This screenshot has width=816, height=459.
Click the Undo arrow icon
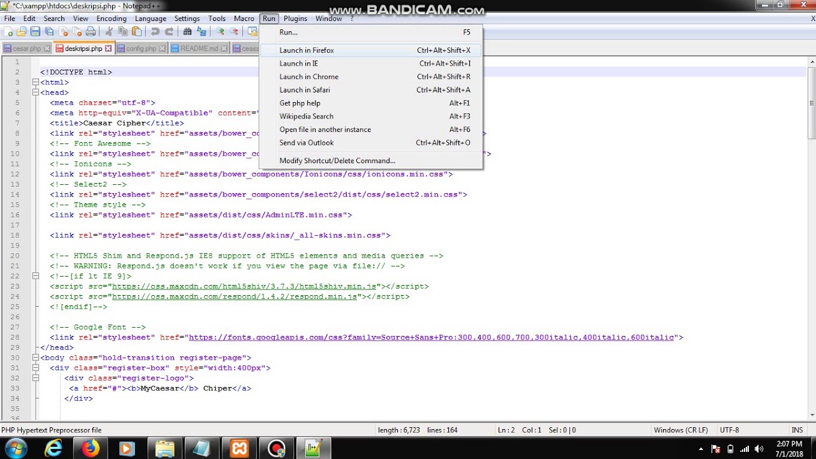(155, 32)
